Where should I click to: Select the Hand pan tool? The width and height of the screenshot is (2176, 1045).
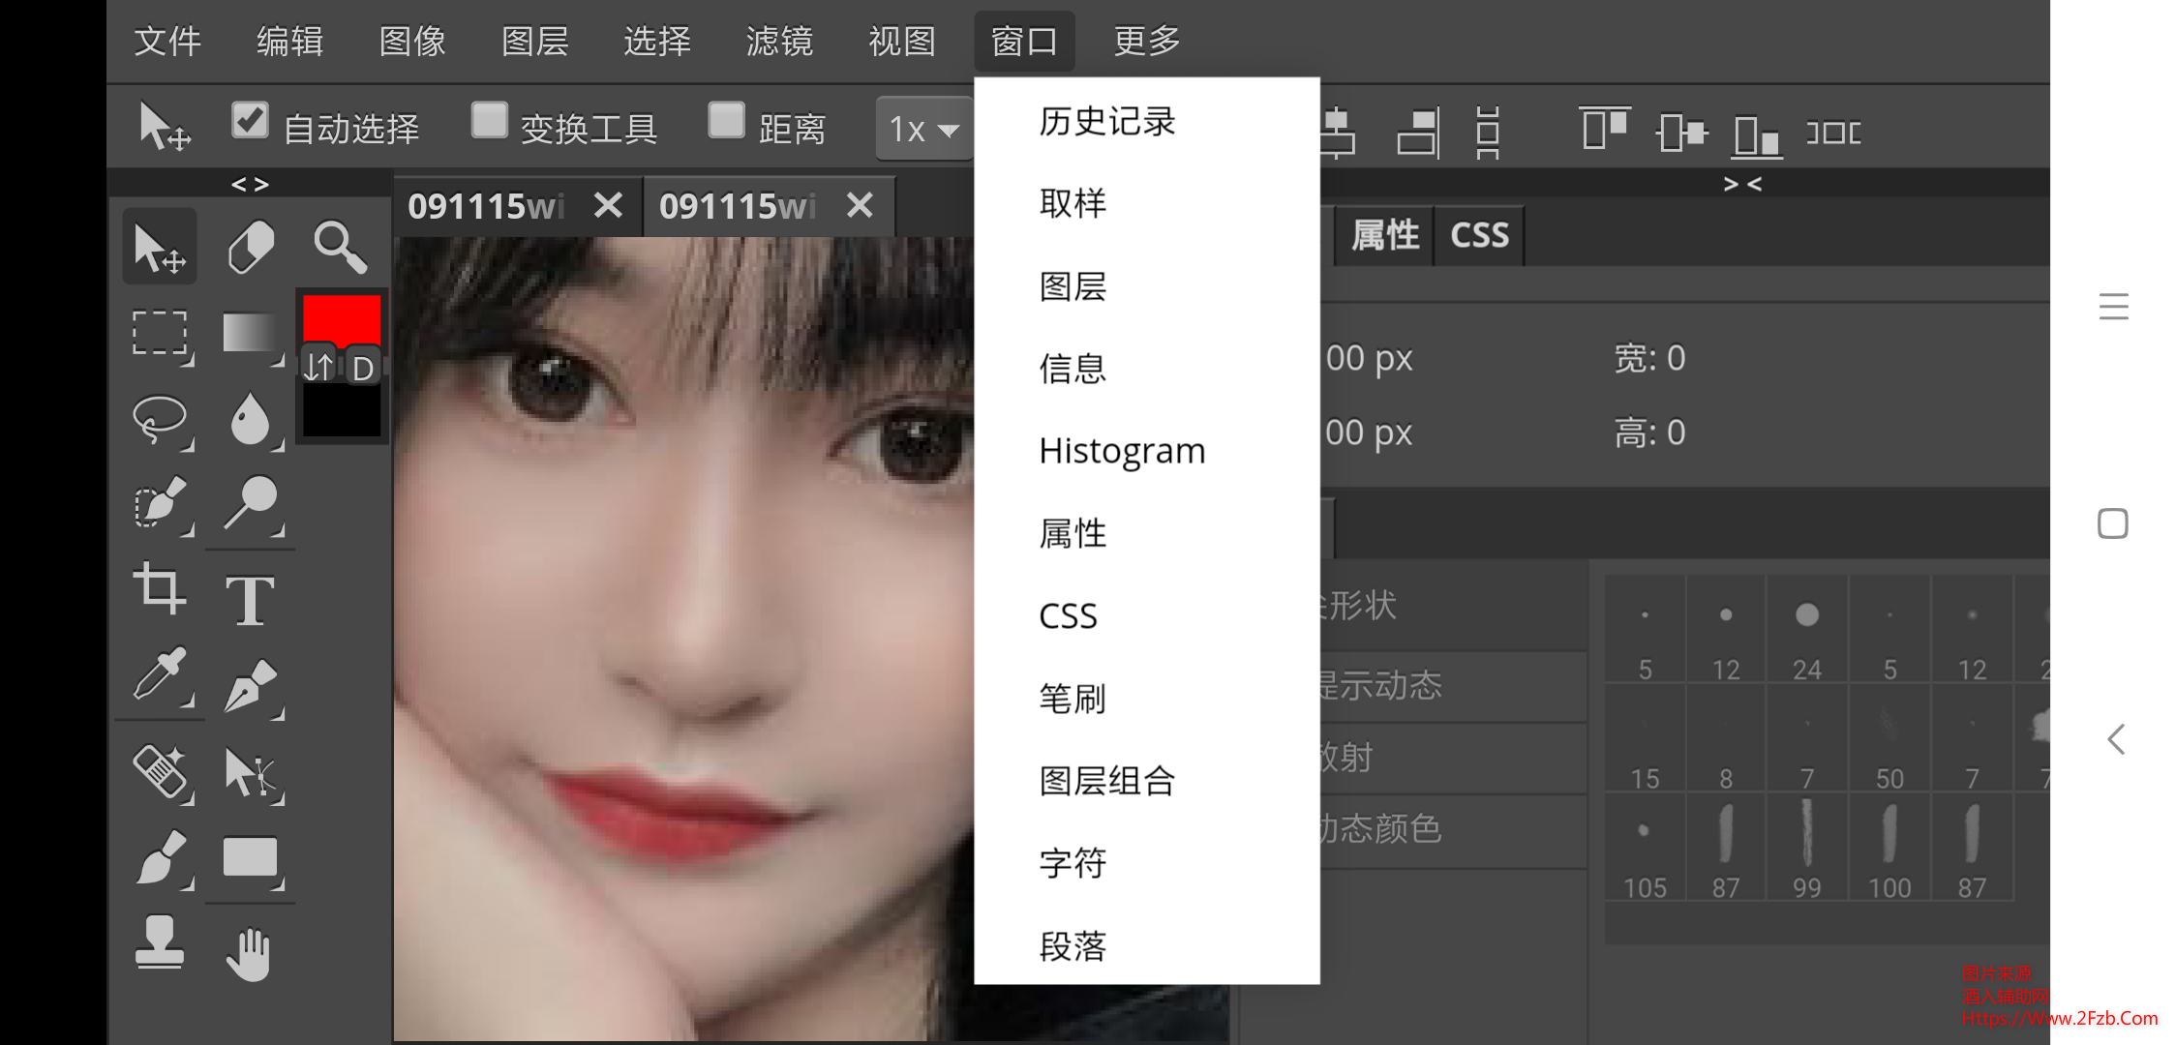[x=251, y=953]
